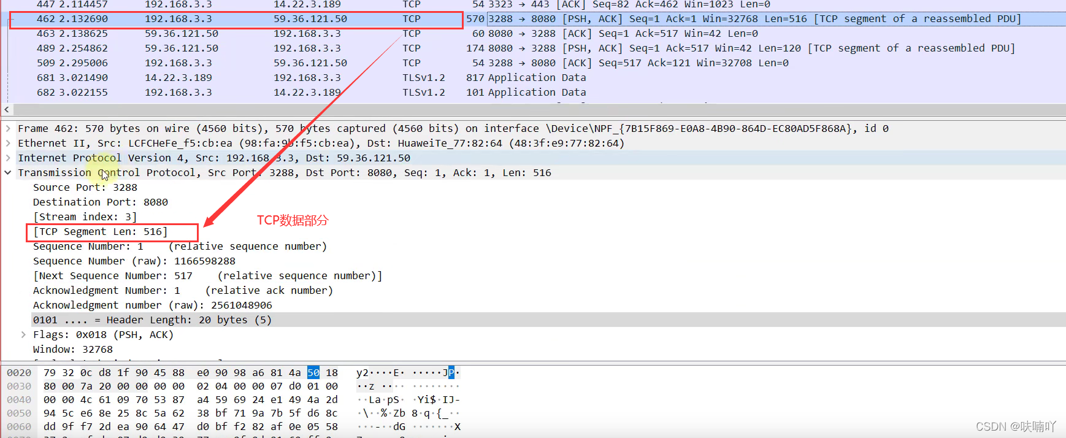This screenshot has height=438, width=1066.
Task: Click the packet list horizontal scrollbar track
Action: pos(539,109)
